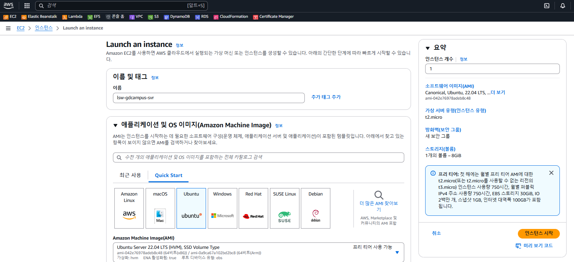Open EFS bookmark shortcut

tap(94, 17)
